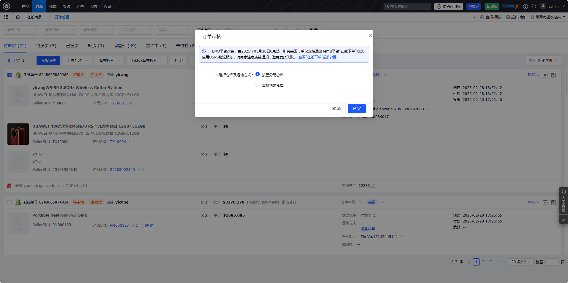Viewport: 568px width, 283px height.
Task: Click the 确定 button in the order review dialog
Action: [356, 109]
